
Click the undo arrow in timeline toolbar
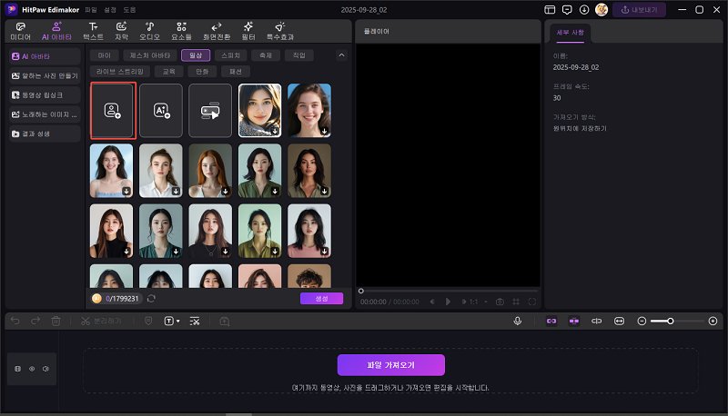pyautogui.click(x=15, y=321)
